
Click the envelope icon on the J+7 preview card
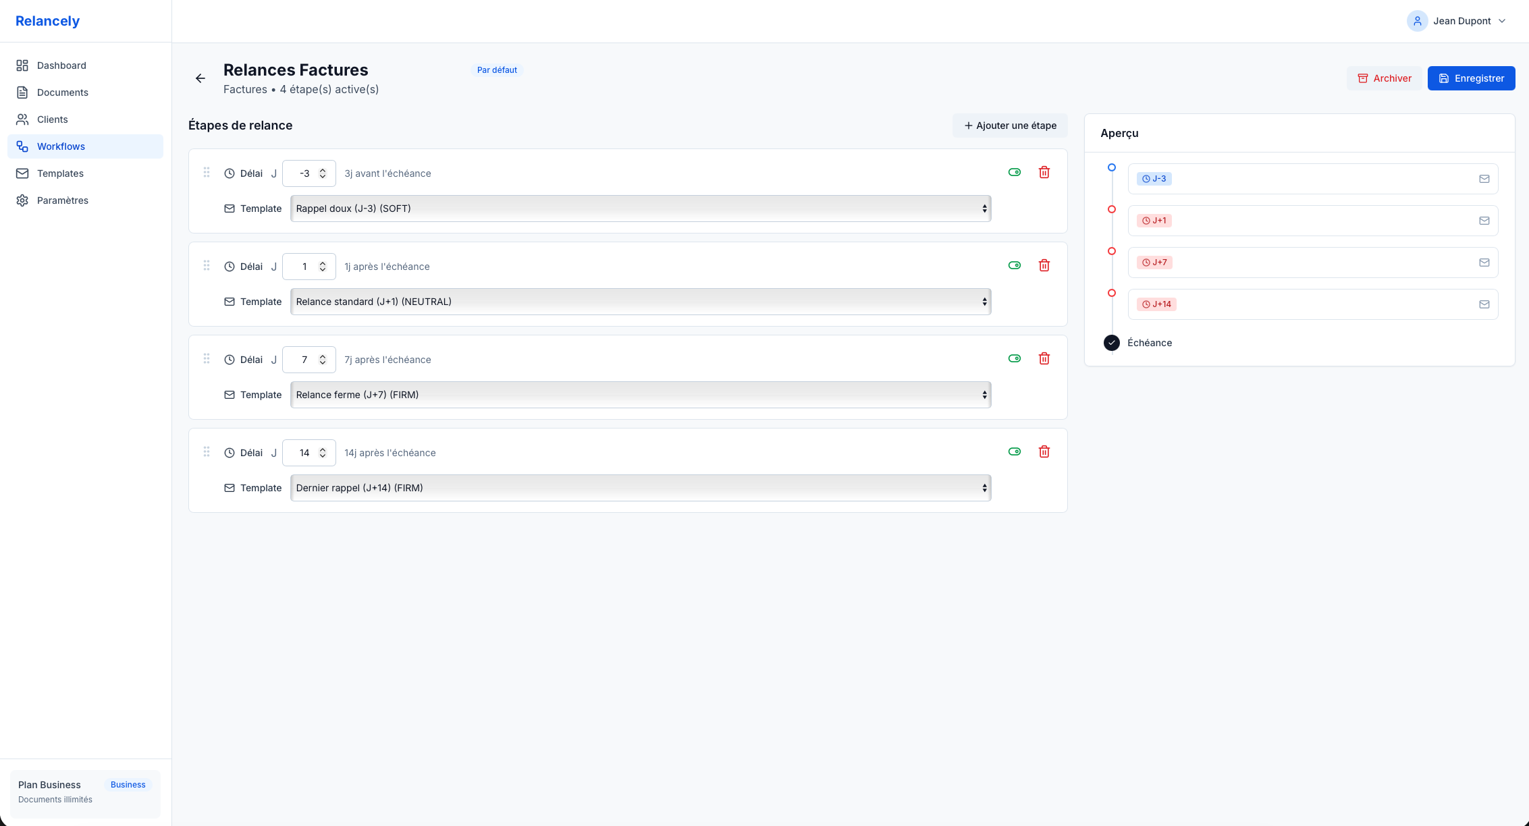[x=1484, y=263]
